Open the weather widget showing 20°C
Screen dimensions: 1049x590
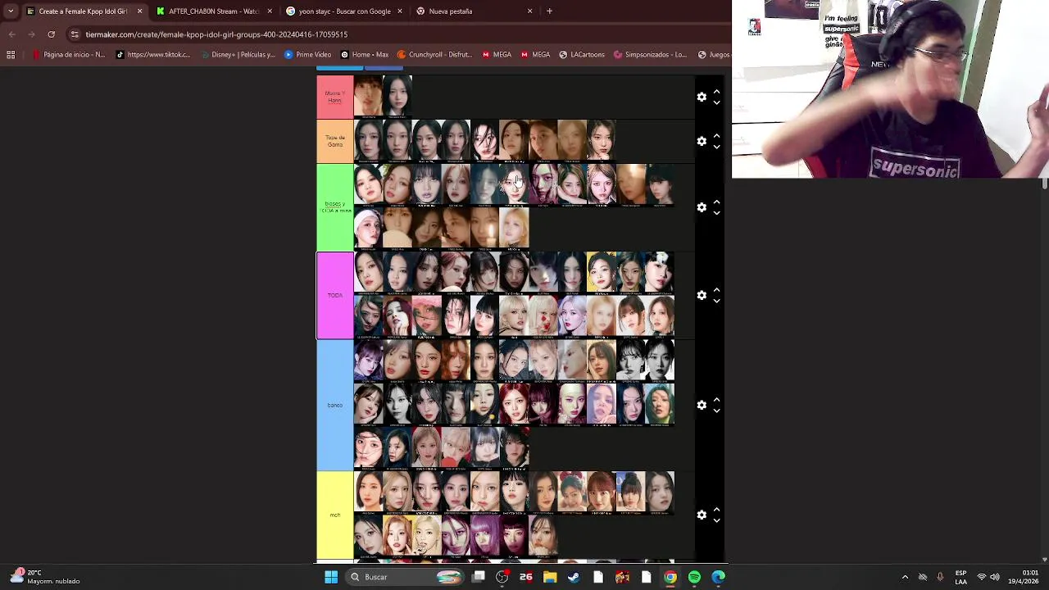tap(45, 577)
